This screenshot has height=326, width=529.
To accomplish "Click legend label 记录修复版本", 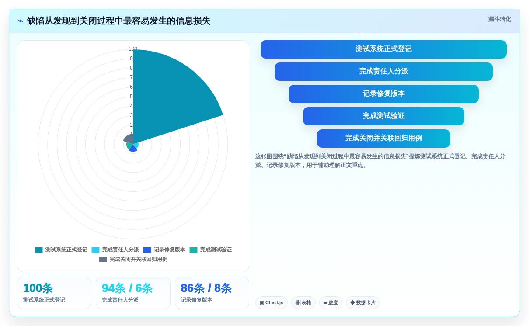I will 170,250.
